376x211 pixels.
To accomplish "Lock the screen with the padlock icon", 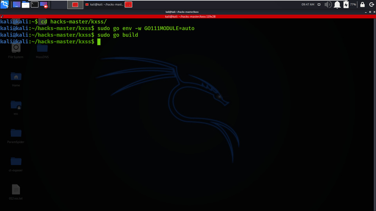I will click(362, 5).
